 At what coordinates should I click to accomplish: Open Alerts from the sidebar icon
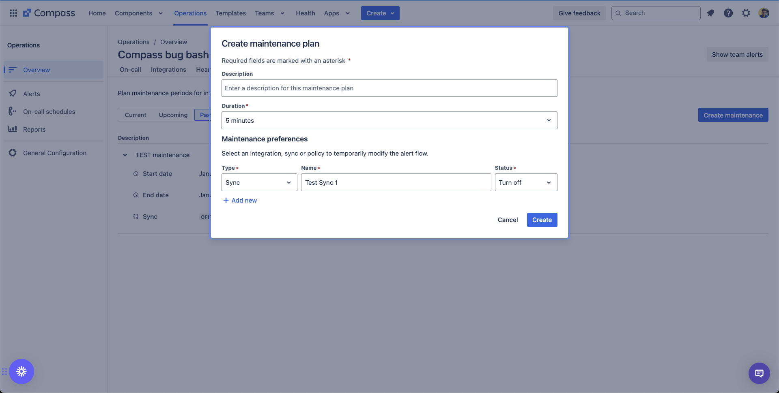13,94
